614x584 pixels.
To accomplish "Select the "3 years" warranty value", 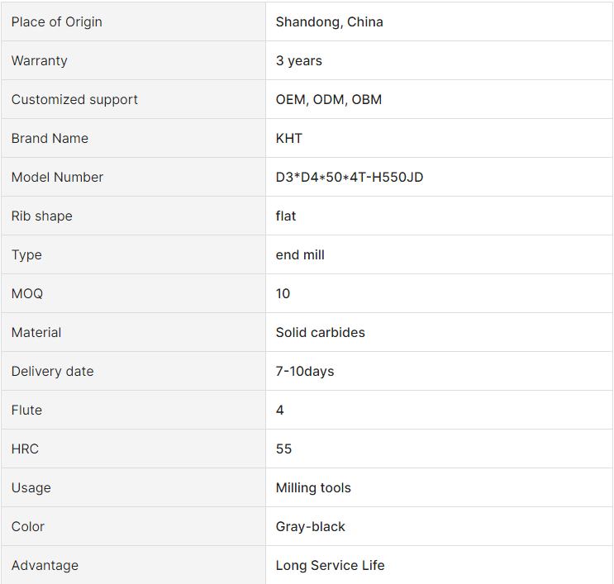I will pos(298,61).
